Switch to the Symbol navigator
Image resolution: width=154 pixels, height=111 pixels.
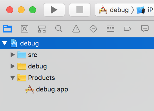[x=42, y=29]
